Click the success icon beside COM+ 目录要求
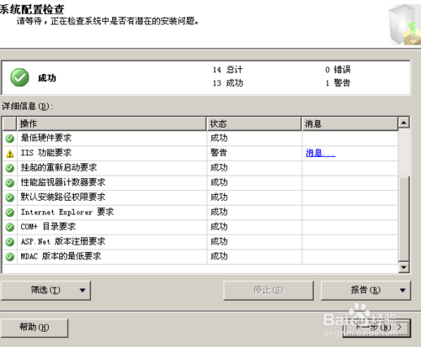 click(x=10, y=227)
